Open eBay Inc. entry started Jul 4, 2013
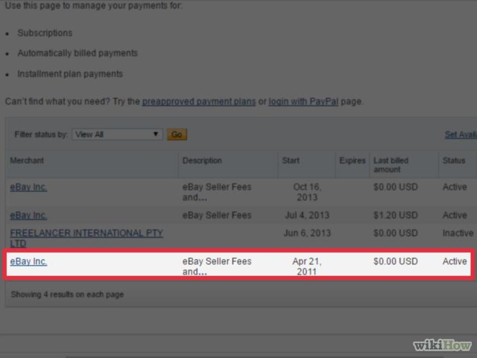Screen dimensions: 477x358 tap(29, 215)
